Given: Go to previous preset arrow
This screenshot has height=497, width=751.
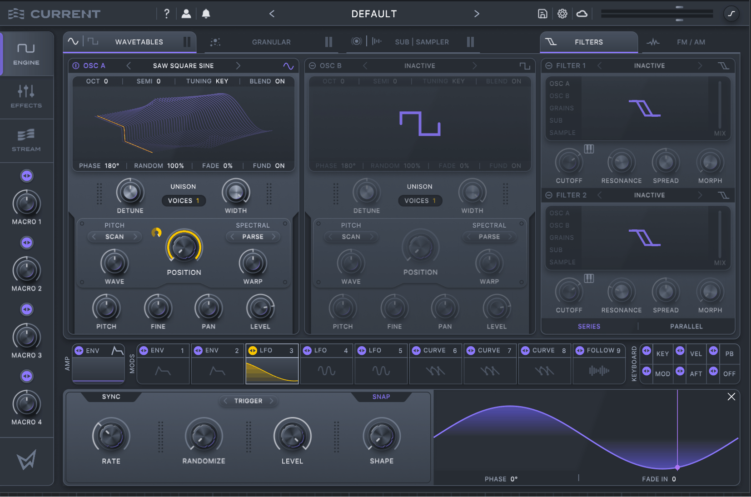Looking at the screenshot, I should tap(272, 14).
